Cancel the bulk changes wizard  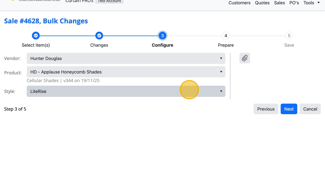(x=310, y=109)
